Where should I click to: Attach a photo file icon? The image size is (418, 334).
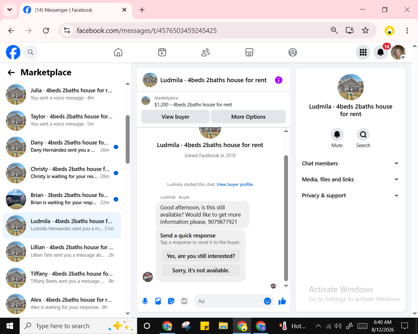click(158, 301)
